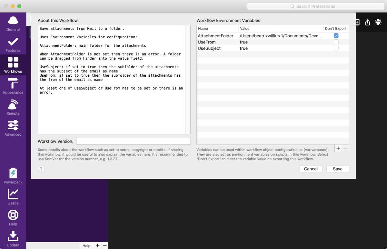Open the bug report icon
The height and width of the screenshot is (249, 387).
[378, 22]
